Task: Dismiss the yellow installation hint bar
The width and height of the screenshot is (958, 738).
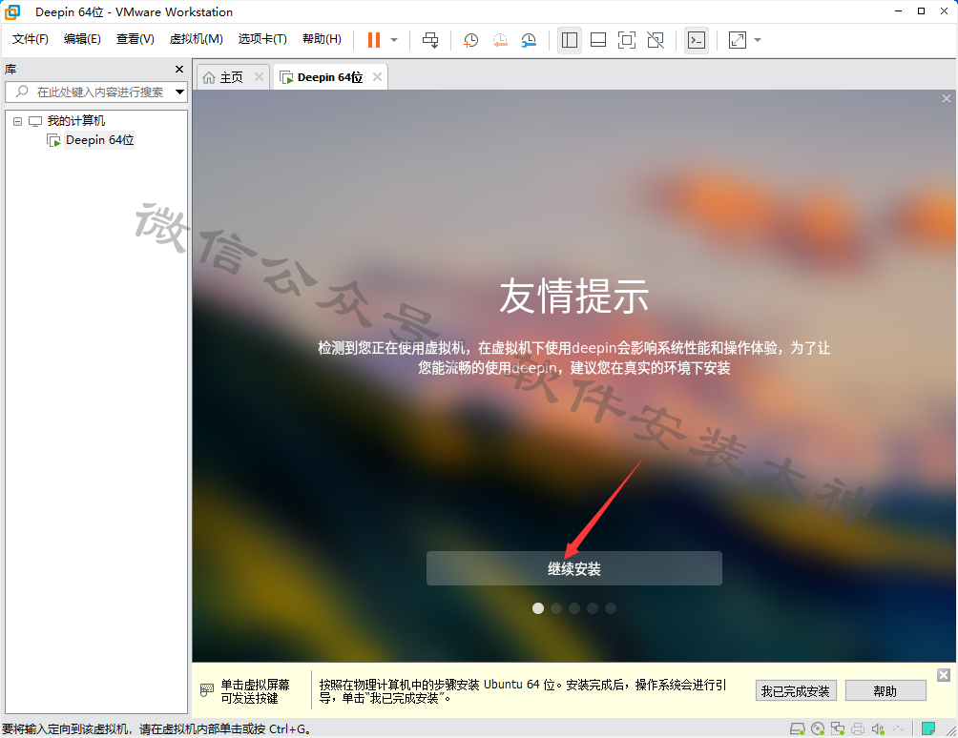Action: coord(944,674)
